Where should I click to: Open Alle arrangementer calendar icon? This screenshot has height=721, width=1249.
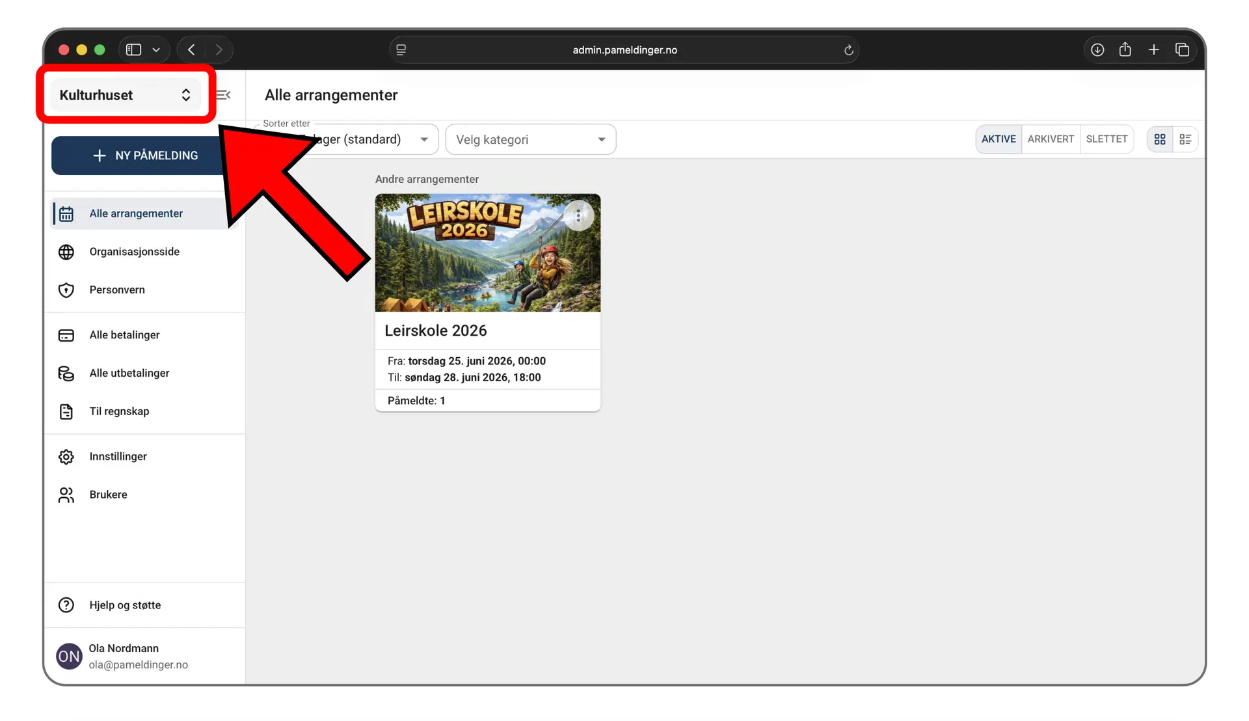66,214
